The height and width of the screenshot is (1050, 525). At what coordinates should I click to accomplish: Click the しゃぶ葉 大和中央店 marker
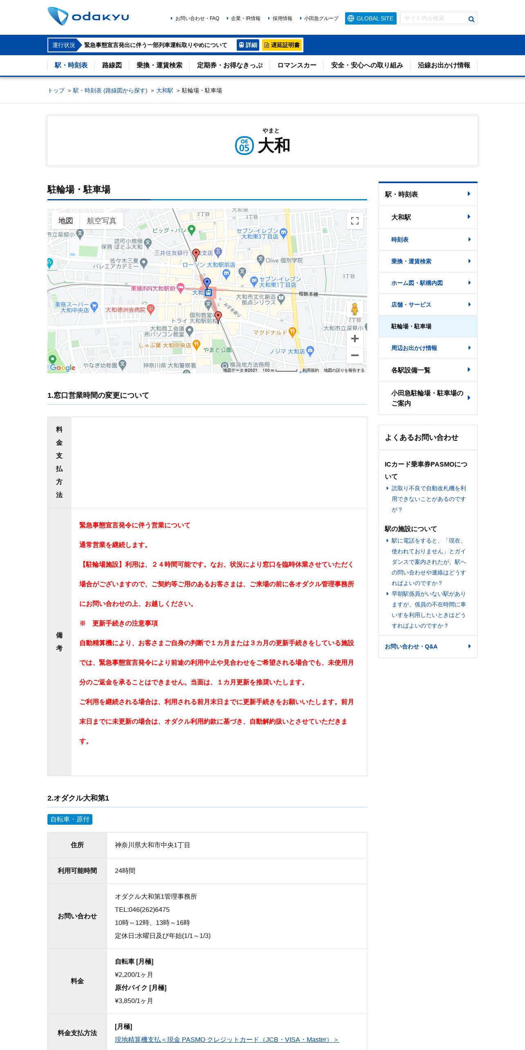[x=196, y=345]
